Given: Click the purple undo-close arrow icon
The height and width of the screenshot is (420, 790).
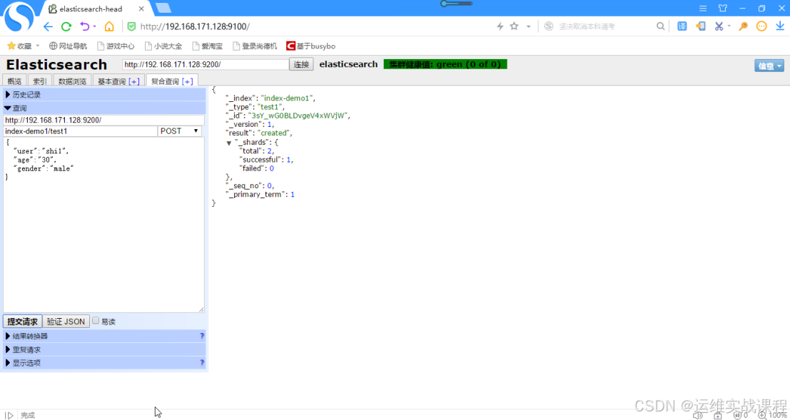Looking at the screenshot, I should click(85, 26).
